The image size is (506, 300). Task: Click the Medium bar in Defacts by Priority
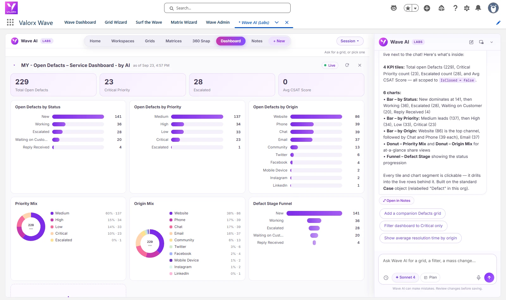pyautogui.click(x=197, y=117)
